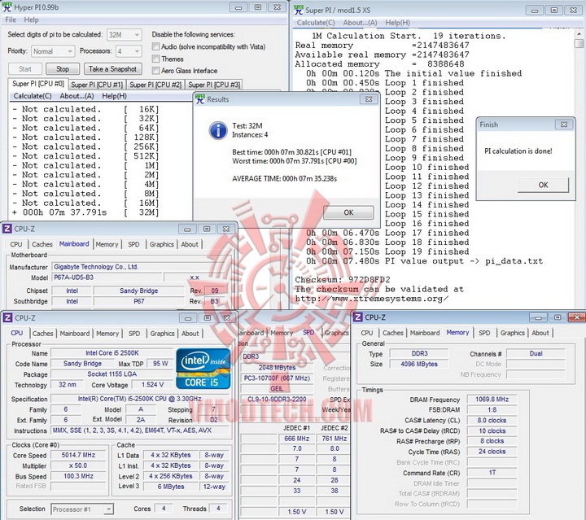Click the Super PI log scrollbar up arrow

click(x=579, y=34)
